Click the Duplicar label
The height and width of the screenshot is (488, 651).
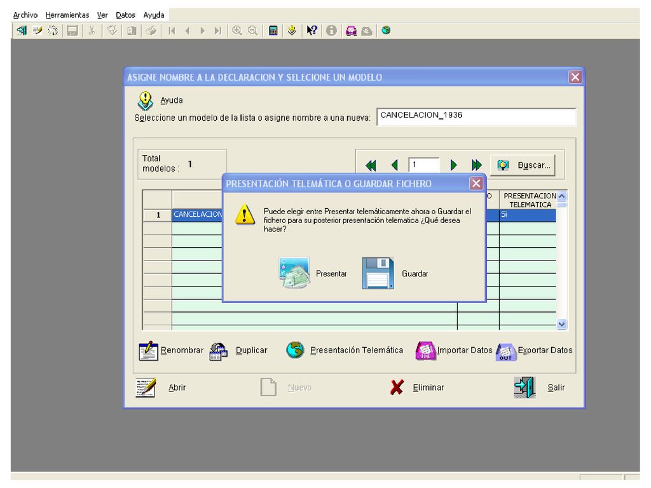251,350
